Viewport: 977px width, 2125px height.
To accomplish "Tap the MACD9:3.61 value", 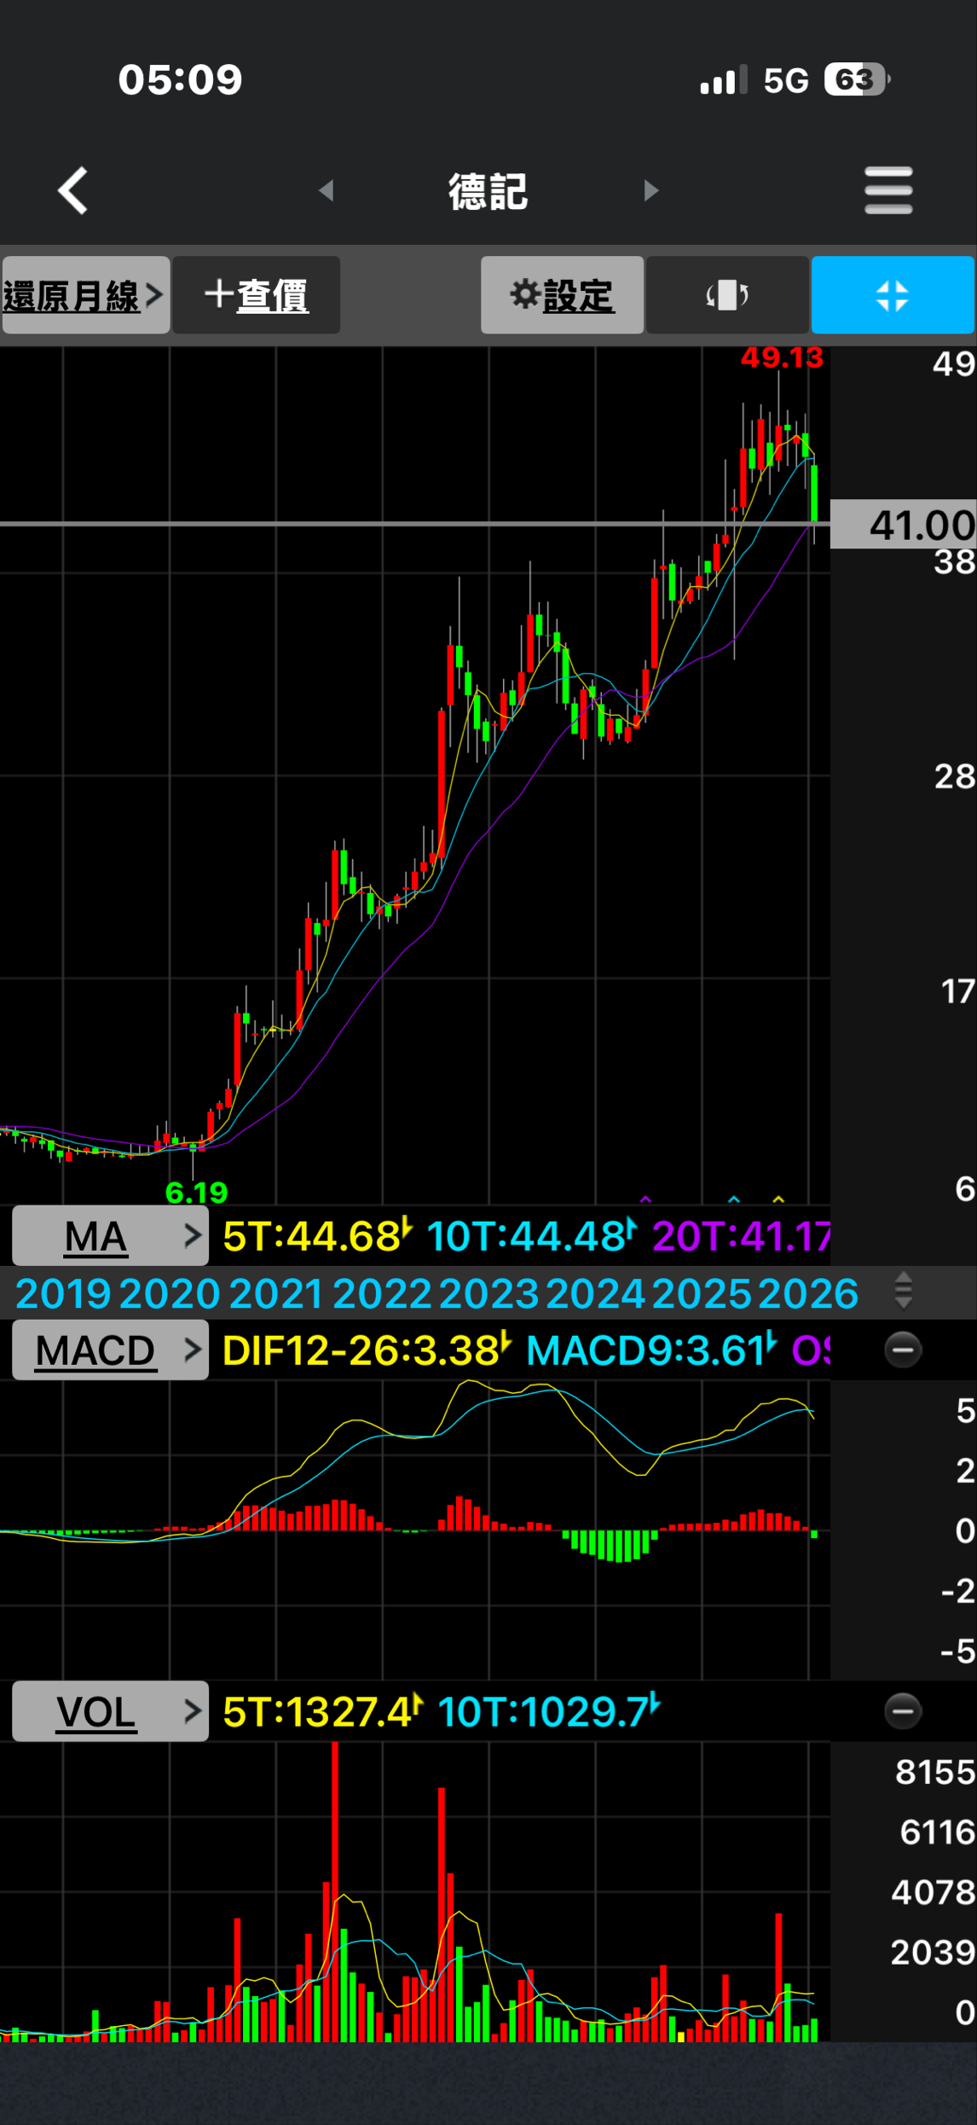I will point(651,1350).
